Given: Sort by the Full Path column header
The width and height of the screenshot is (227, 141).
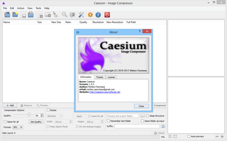Looking at the screenshot, I should coord(131,22).
